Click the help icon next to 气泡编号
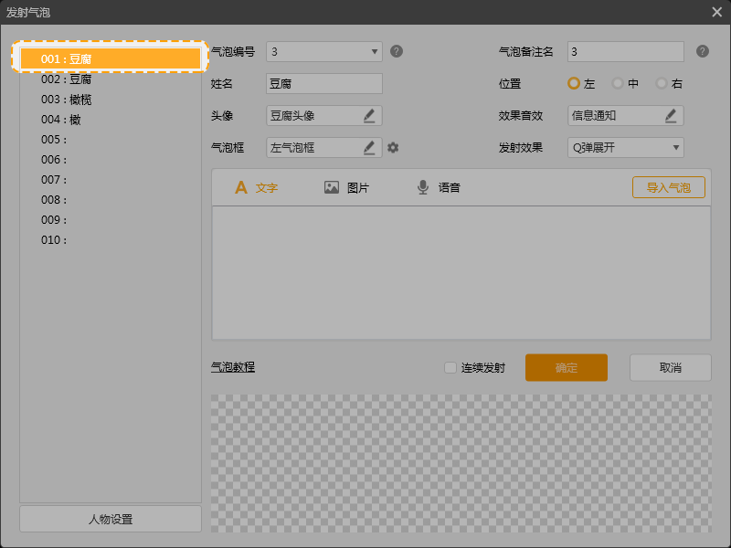The image size is (731, 548). click(397, 51)
